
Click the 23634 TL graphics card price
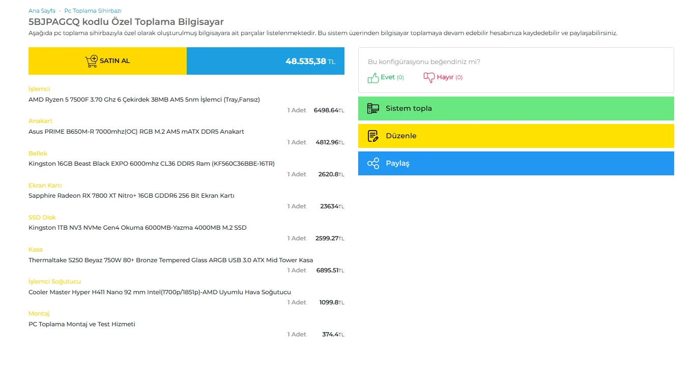click(332, 206)
